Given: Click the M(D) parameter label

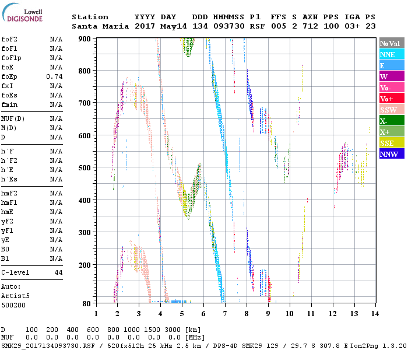Looking at the screenshot, I should pos(9,128).
